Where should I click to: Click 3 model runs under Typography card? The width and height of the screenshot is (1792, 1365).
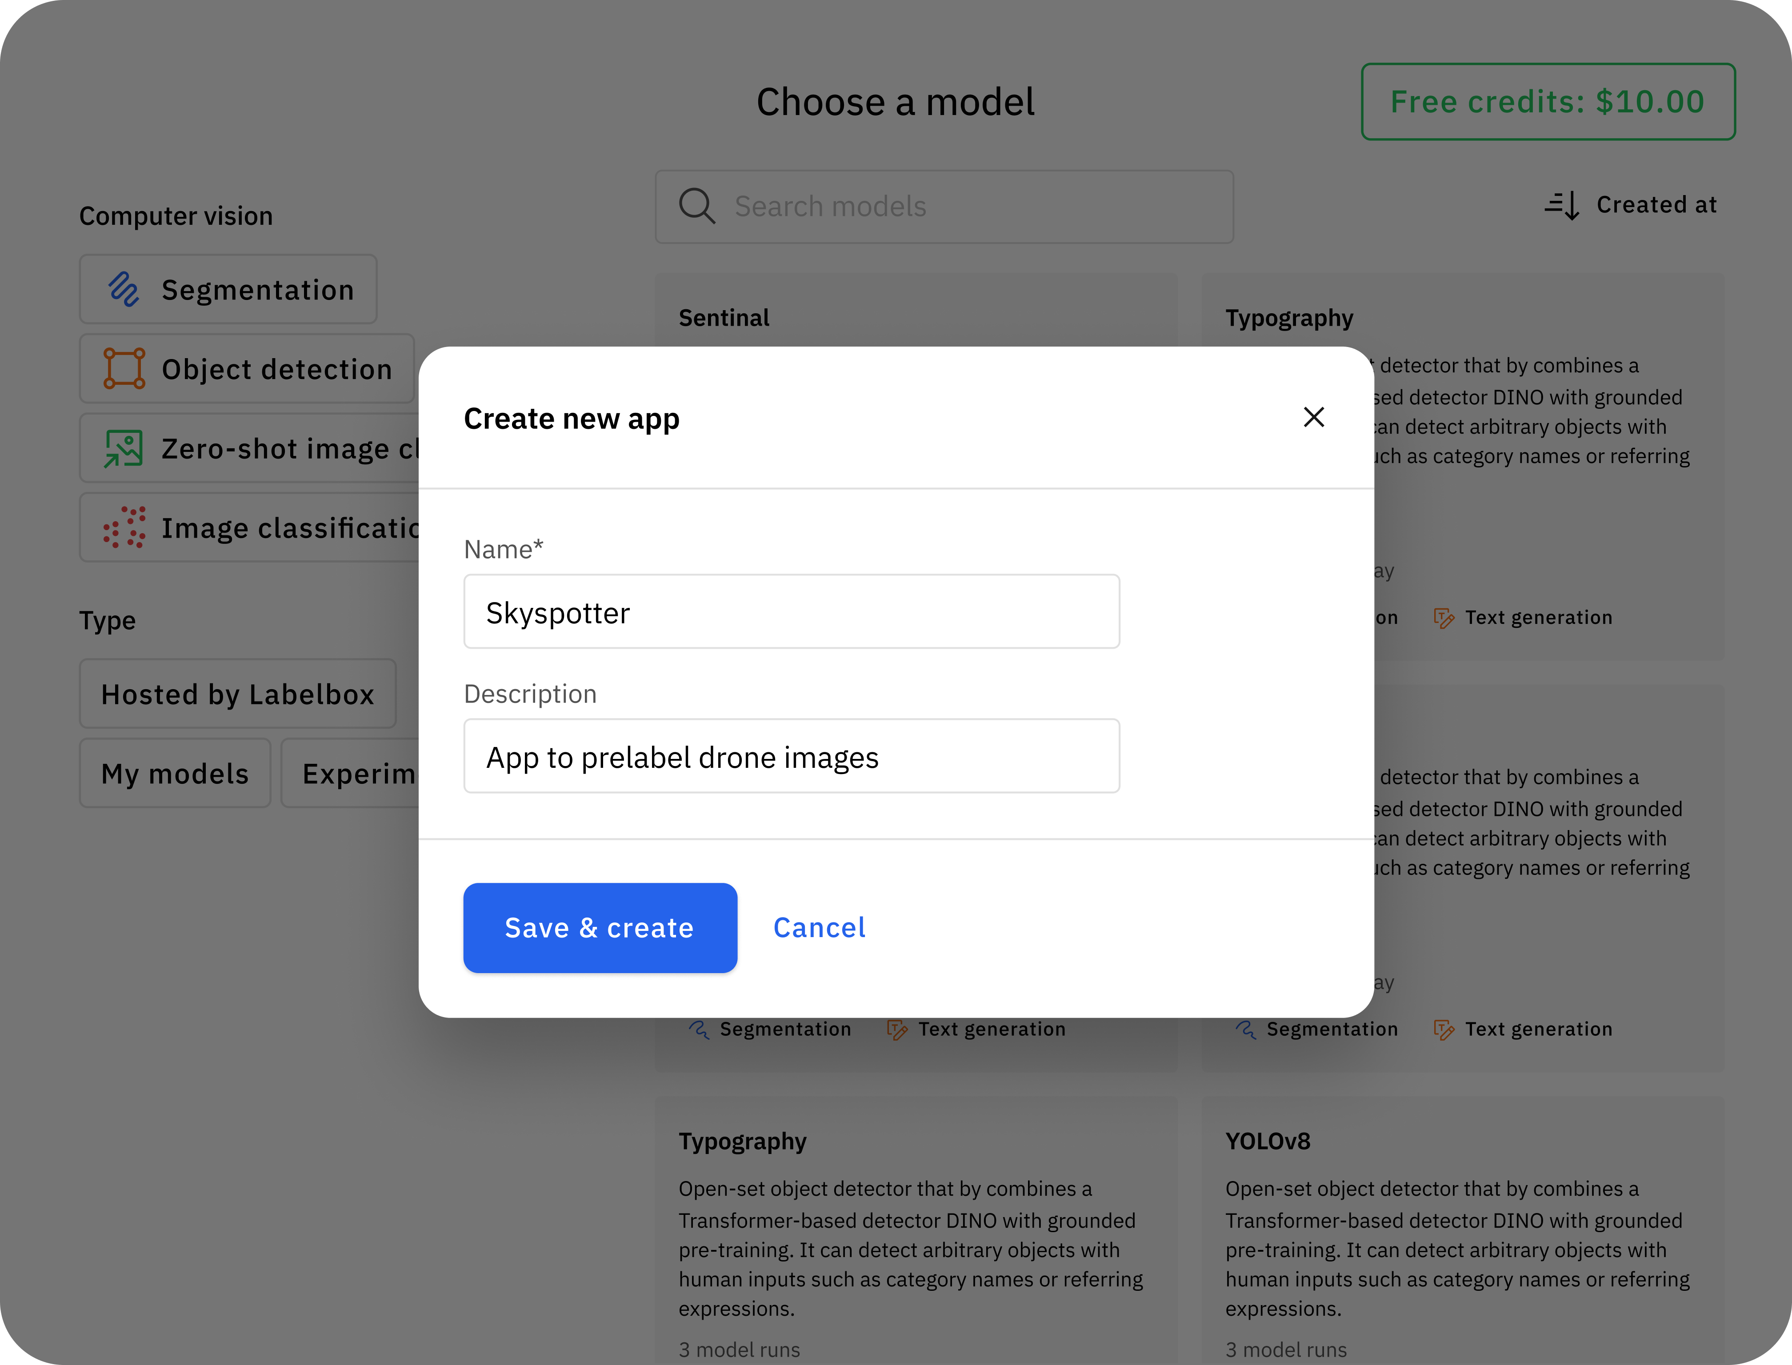coord(740,1349)
